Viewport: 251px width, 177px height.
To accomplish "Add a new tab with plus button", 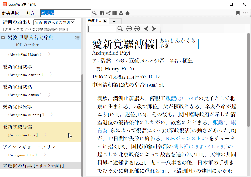I will pyautogui.click(x=114, y=21).
